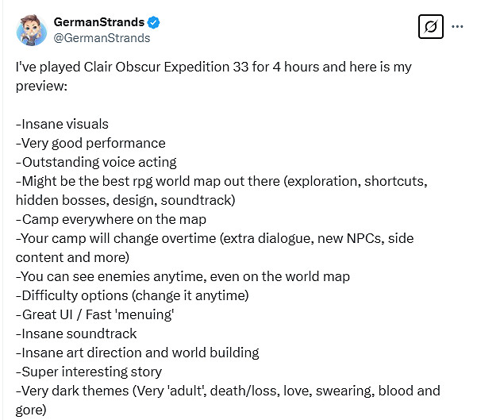The image size is (477, 420).
Task: Open the three-dot more options menu
Action: pyautogui.click(x=457, y=26)
